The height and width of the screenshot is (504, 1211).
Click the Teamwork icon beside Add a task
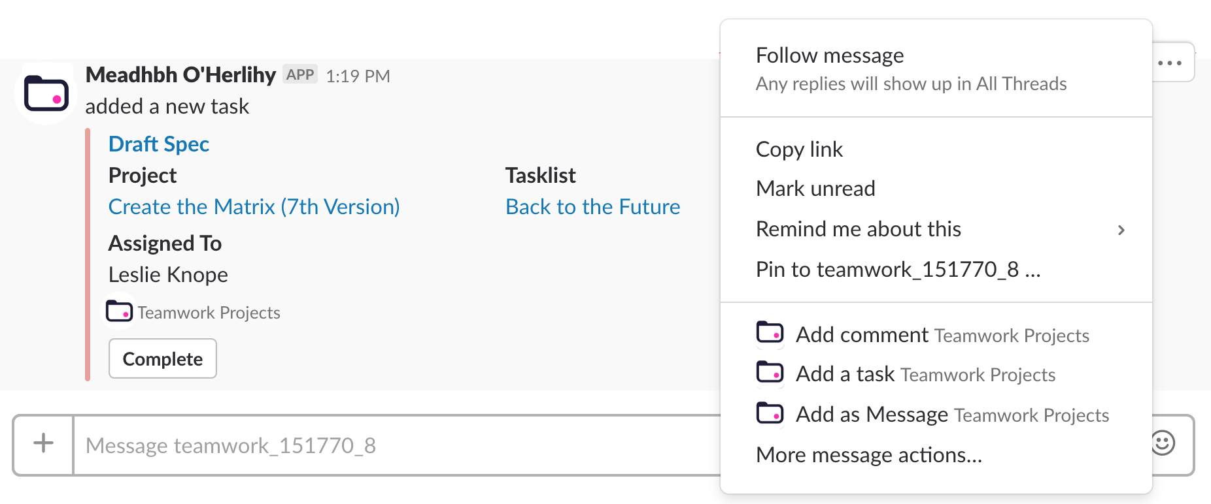pos(770,373)
